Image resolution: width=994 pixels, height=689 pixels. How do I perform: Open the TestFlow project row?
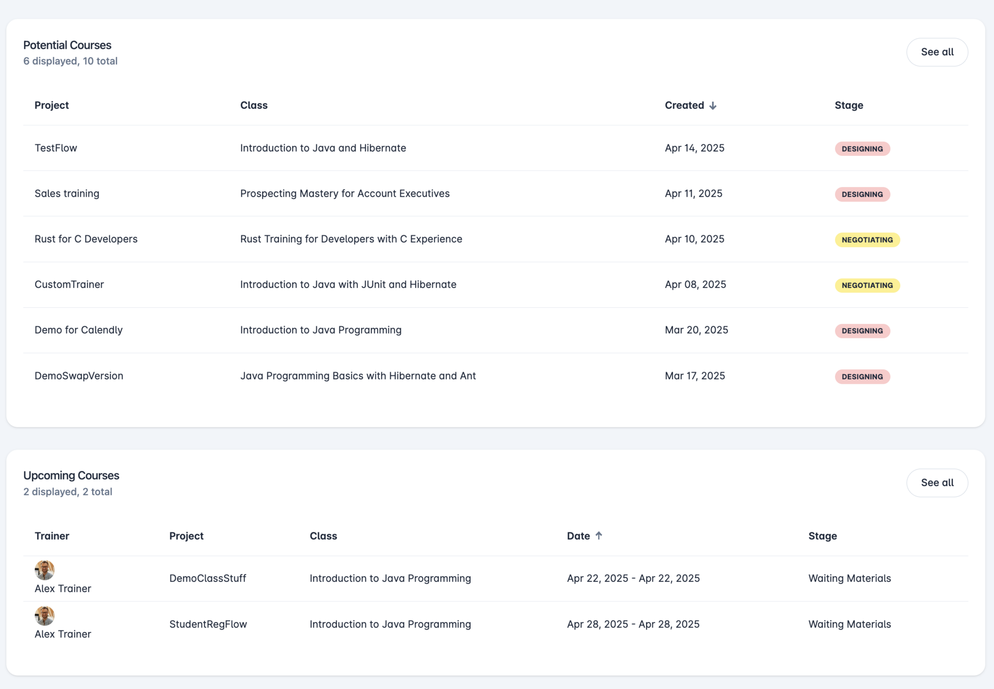pyautogui.click(x=56, y=148)
